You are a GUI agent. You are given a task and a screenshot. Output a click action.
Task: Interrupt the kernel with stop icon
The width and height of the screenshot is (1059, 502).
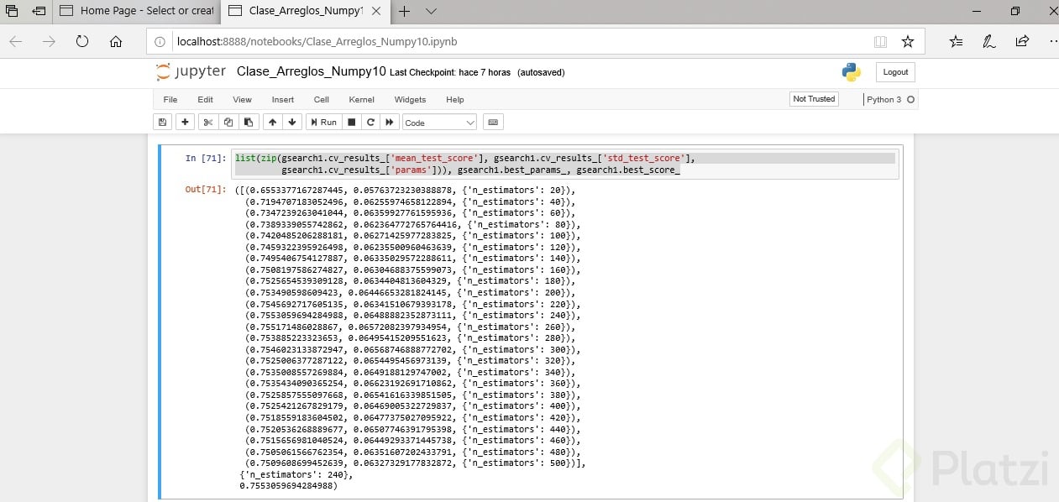click(x=352, y=123)
